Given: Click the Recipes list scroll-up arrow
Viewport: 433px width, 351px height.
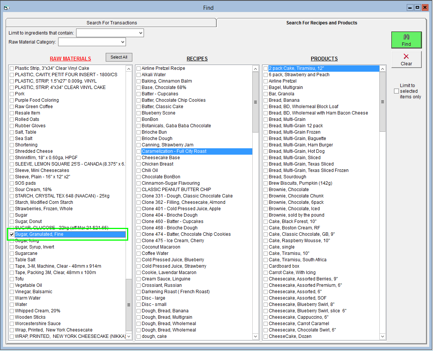Looking at the screenshot, I should coord(255,69).
